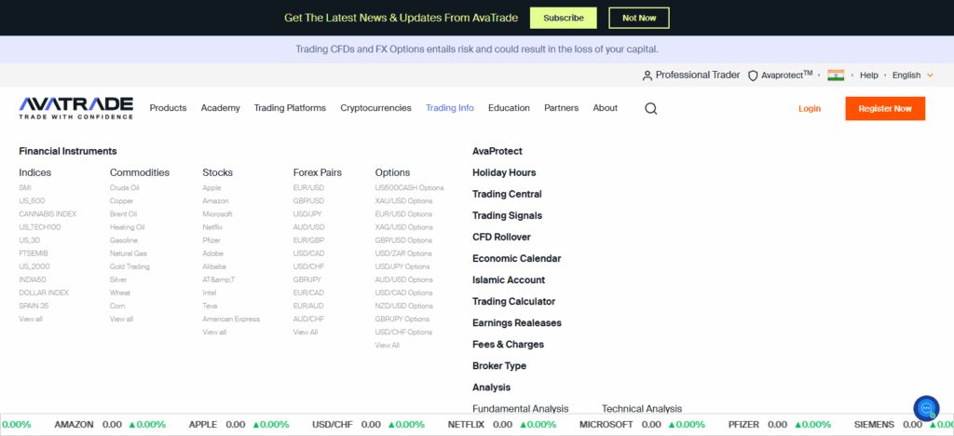This screenshot has height=436, width=954.
Task: Click View All under Options
Action: (387, 345)
